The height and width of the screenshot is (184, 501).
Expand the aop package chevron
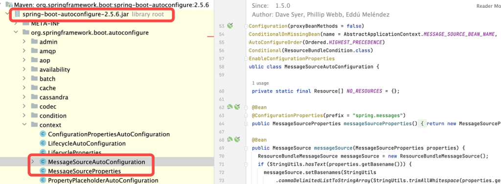click(x=24, y=60)
